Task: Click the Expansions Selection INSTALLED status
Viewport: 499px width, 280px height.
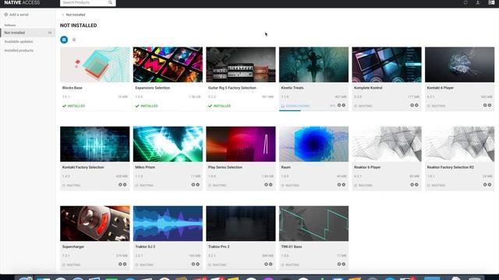Action: pos(147,106)
